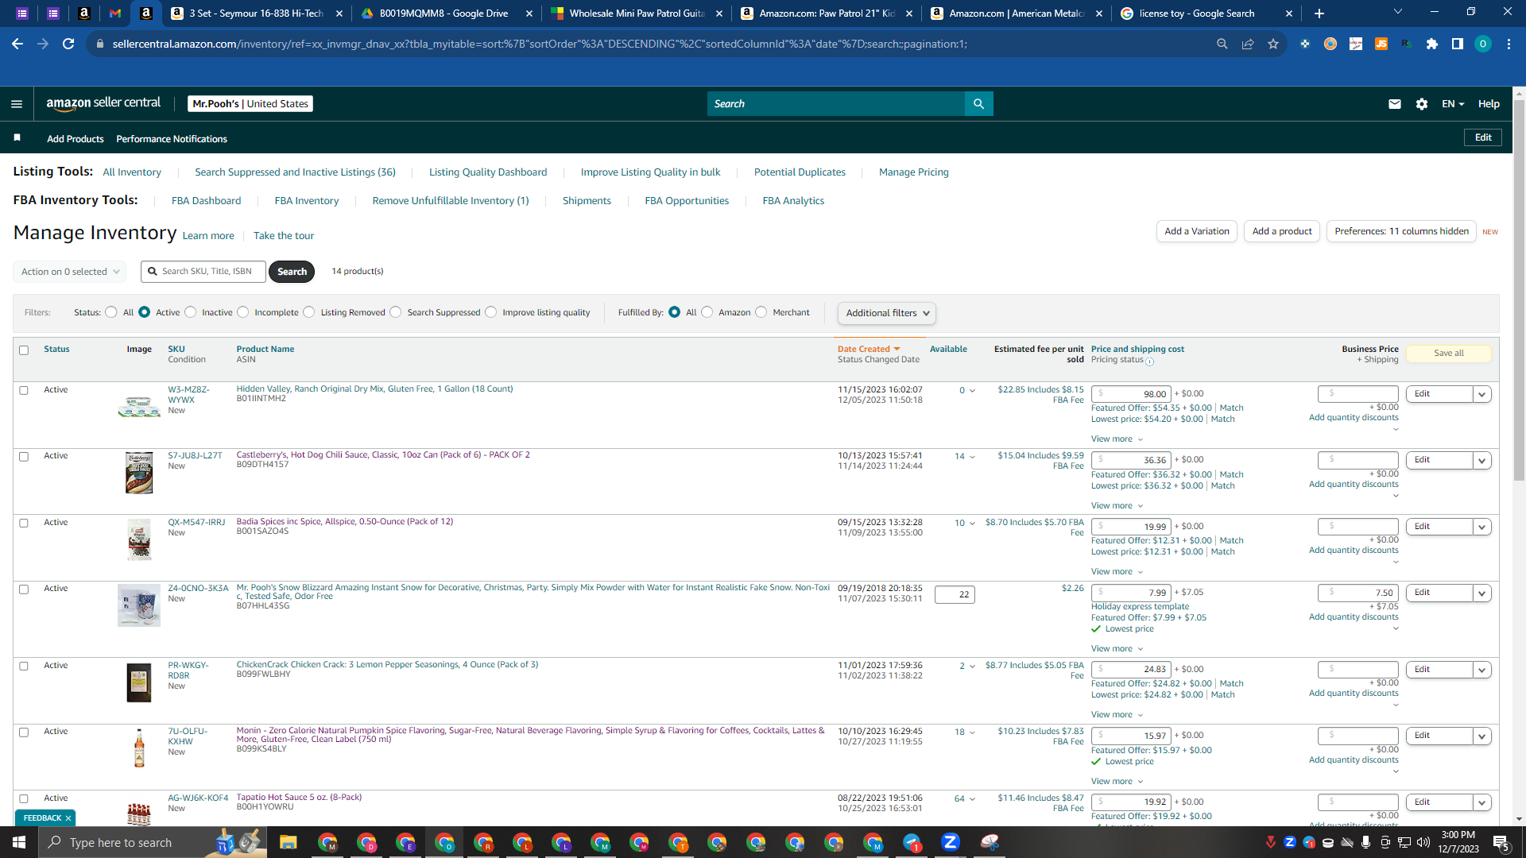
Task: Open Edit dropdown arrow for Badia Spices row
Action: click(1482, 527)
